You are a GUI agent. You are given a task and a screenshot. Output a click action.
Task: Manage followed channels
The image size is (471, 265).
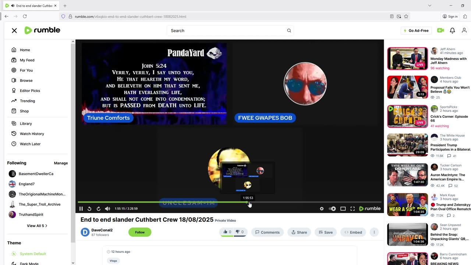tap(61, 163)
